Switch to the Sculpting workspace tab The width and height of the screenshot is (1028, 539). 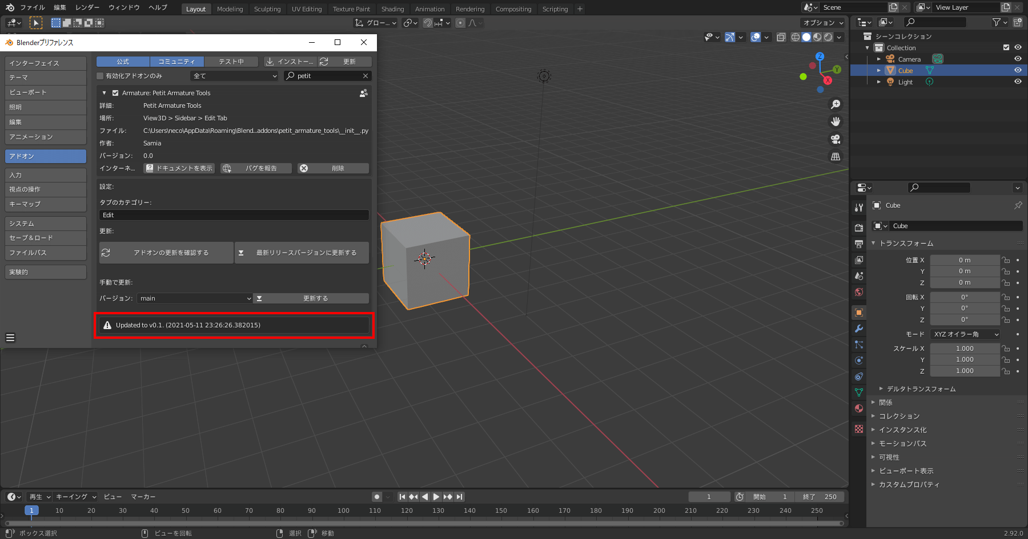click(x=267, y=9)
